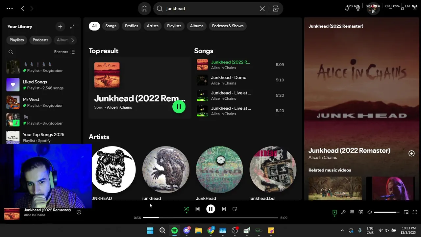
Task: Enter full screen mode
Action: (415, 212)
